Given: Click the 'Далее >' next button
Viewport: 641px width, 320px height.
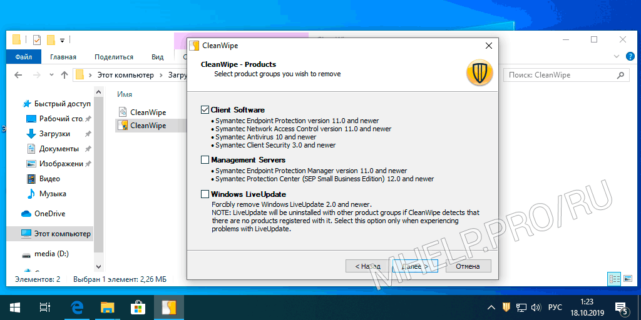Looking at the screenshot, I should click(x=416, y=266).
